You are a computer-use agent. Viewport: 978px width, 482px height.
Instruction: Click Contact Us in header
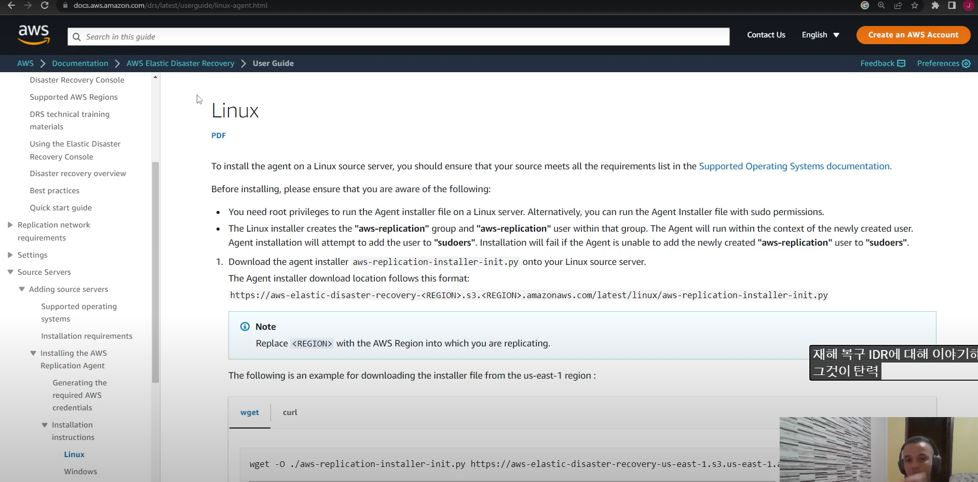[x=766, y=35]
